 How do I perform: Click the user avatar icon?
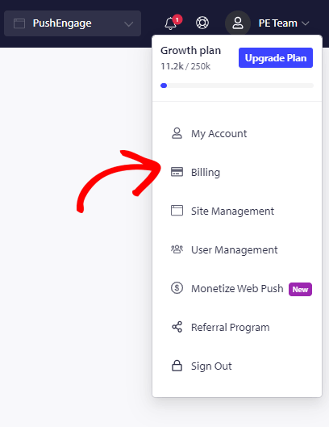(238, 23)
